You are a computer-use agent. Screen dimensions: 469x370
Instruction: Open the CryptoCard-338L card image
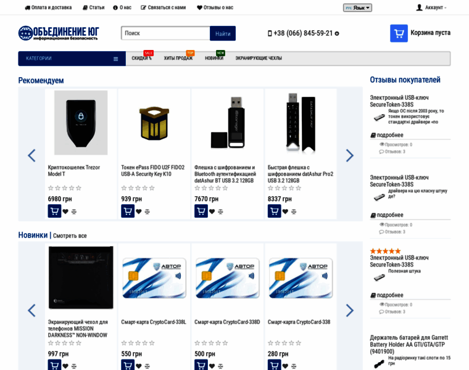point(154,278)
